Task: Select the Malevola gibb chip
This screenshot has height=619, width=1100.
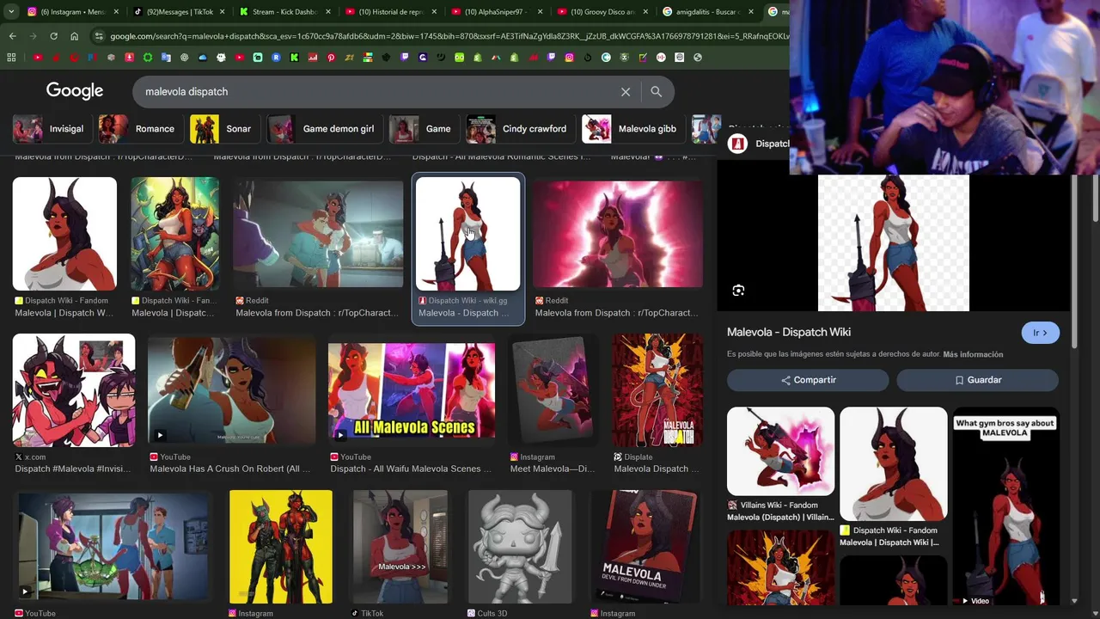Action: point(632,129)
